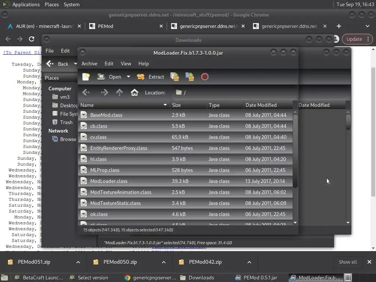Sort archive list by Type column
This screenshot has height=282, width=376.
point(225,105)
